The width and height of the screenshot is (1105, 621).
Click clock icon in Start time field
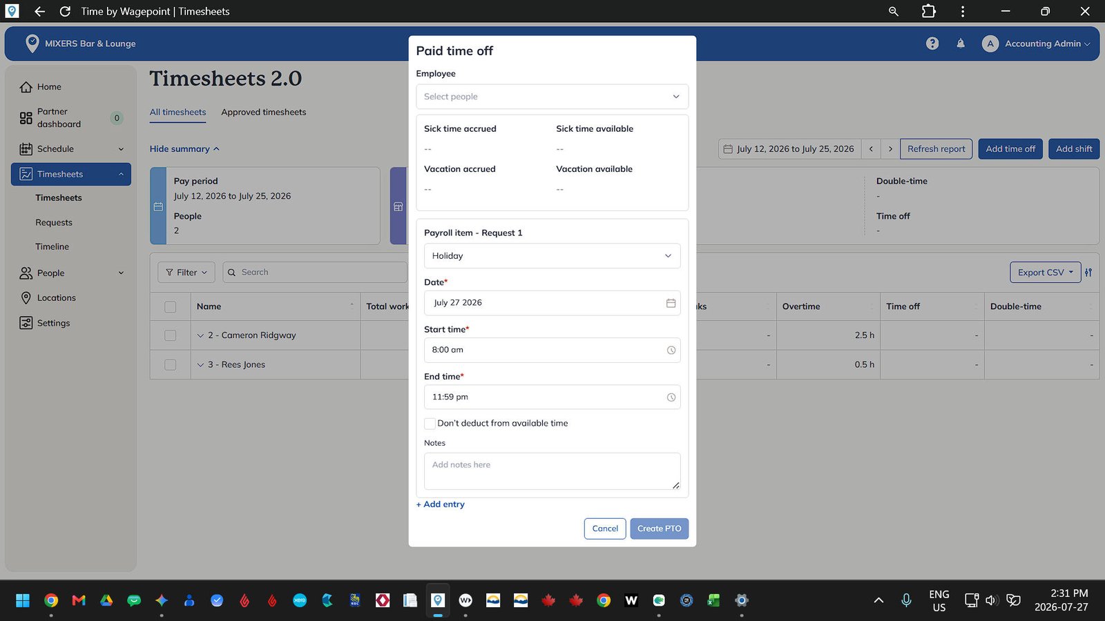tap(671, 351)
